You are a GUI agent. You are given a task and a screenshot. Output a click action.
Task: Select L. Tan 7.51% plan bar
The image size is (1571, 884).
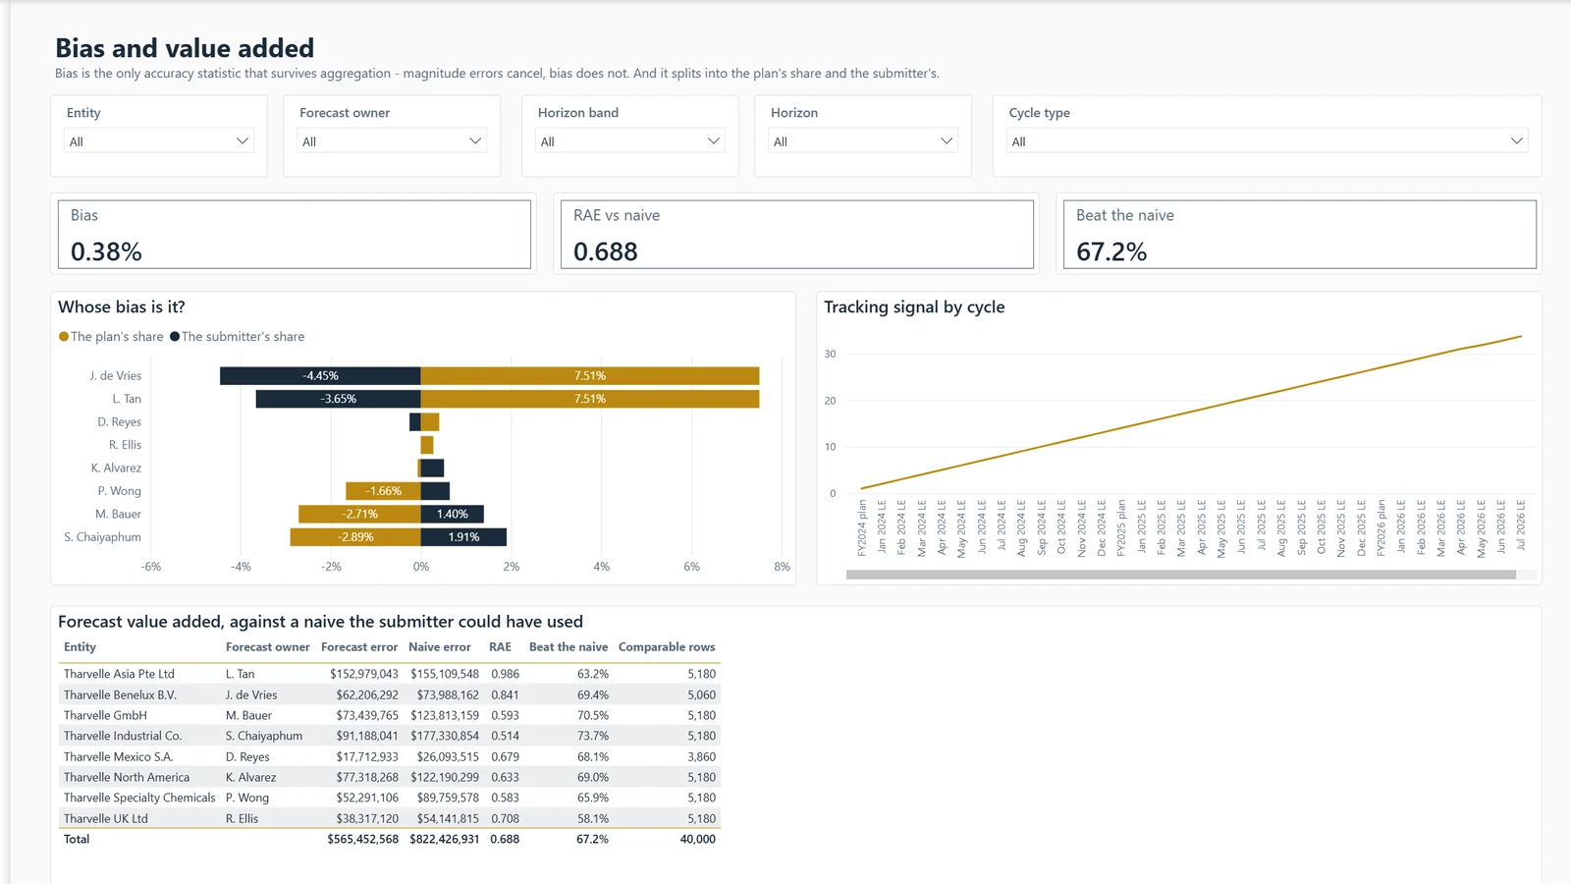pos(590,399)
